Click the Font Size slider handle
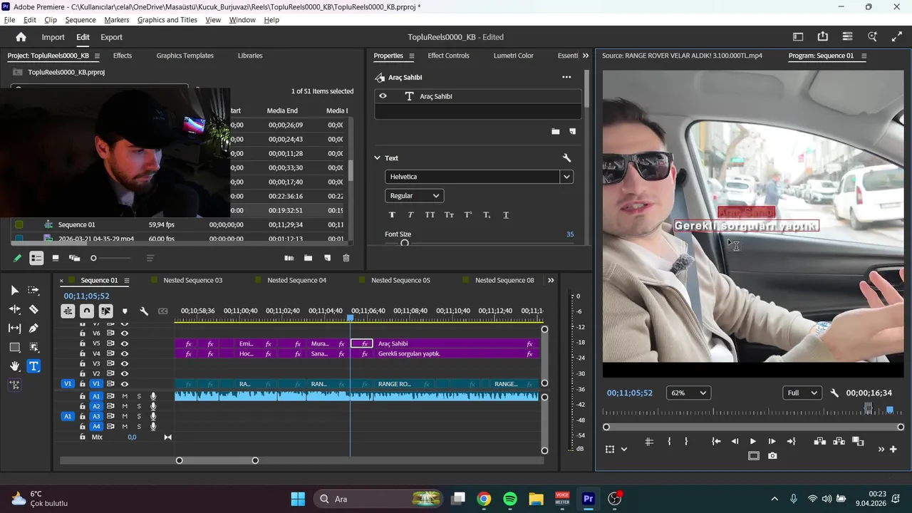Viewport: 912px width, 513px height. [405, 243]
